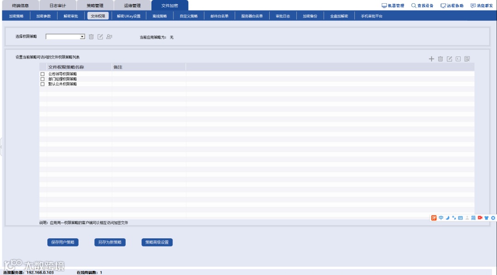497x275 pixels.
Task: Click the pencil edit icon above the policy table
Action: click(x=449, y=59)
